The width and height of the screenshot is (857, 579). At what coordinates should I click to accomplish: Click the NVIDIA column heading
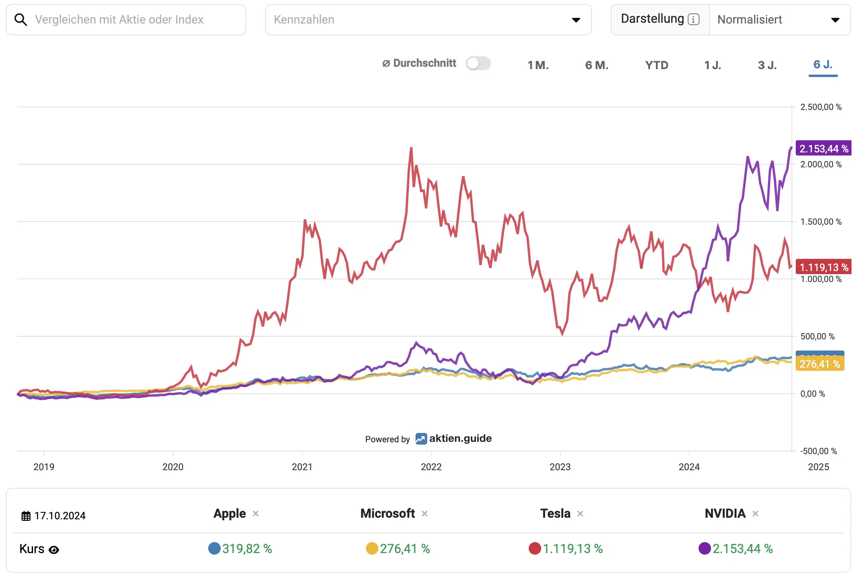coord(725,513)
